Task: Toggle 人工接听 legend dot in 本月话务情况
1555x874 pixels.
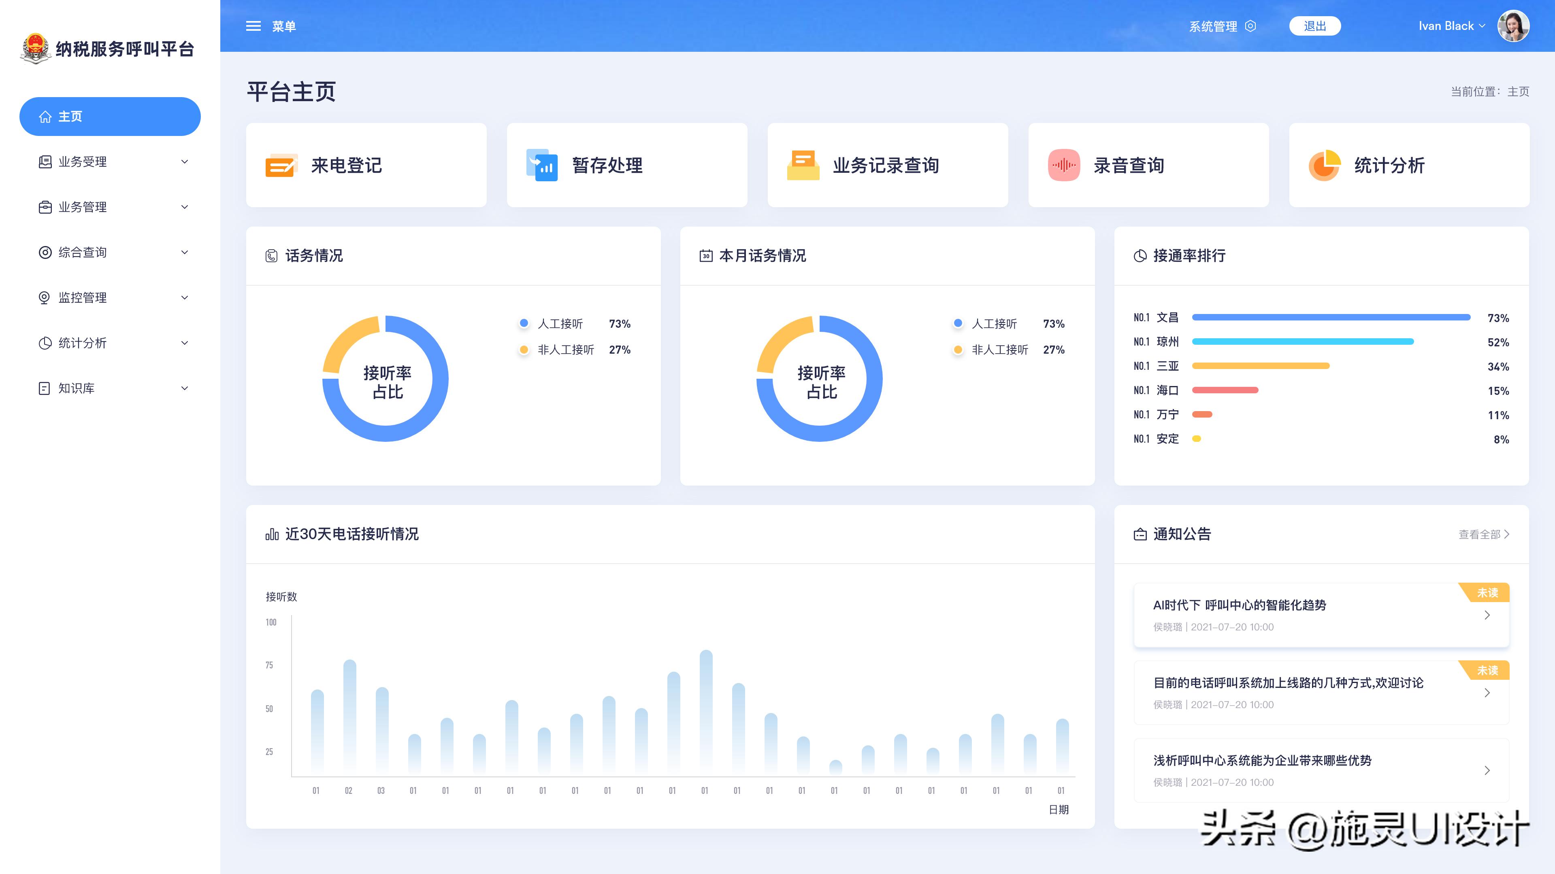Action: tap(958, 324)
